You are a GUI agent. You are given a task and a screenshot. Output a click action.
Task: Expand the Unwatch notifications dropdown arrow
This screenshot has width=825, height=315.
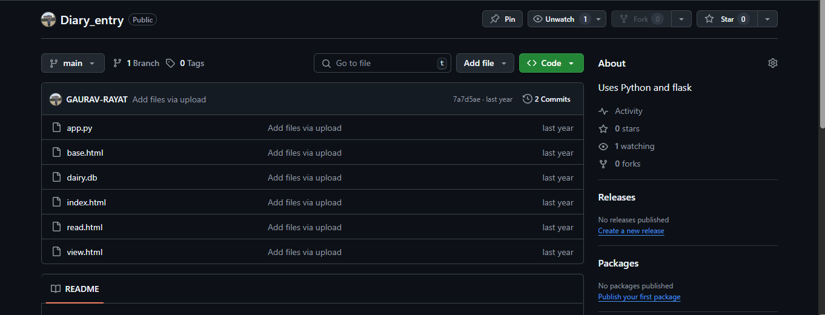[x=598, y=19]
